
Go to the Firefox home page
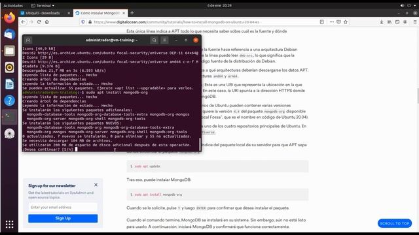[x=46, y=22]
